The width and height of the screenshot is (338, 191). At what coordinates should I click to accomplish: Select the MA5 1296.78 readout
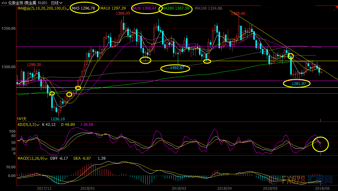click(83, 8)
